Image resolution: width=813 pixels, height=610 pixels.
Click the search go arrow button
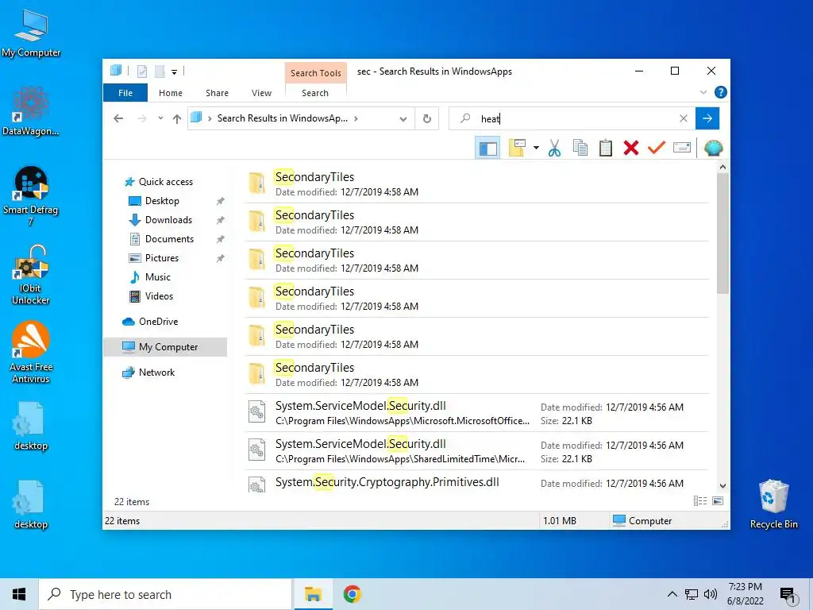pos(707,118)
